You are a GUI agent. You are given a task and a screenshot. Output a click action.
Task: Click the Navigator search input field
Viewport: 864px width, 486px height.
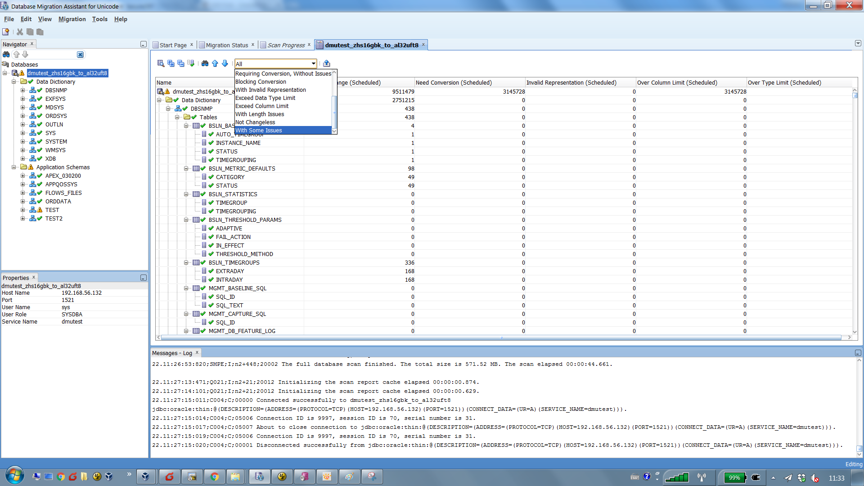[53, 54]
